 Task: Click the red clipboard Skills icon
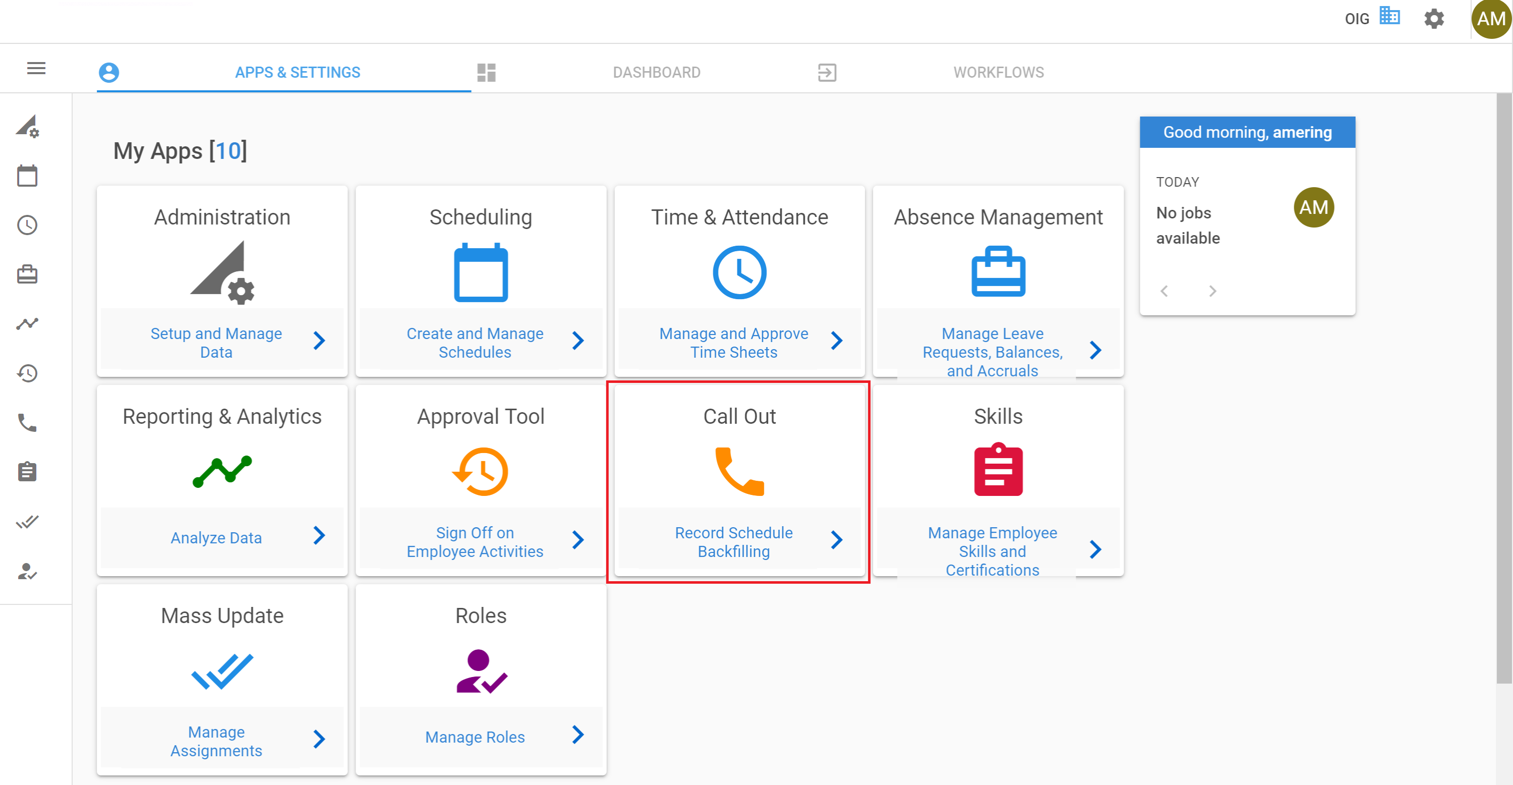click(x=998, y=470)
